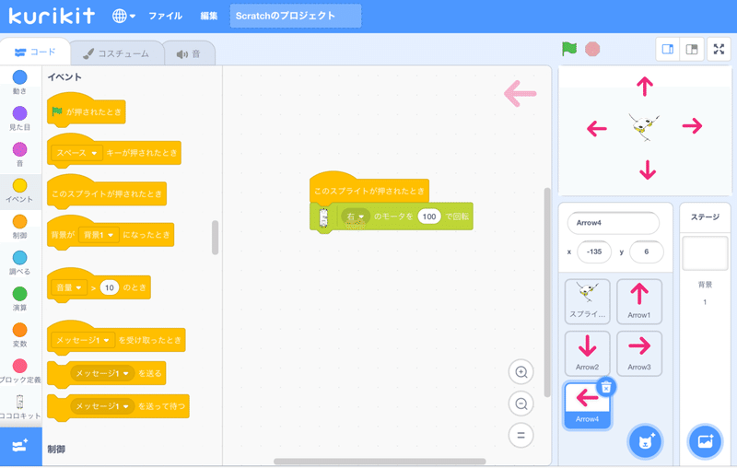Switch to the 音 tab

coord(189,54)
